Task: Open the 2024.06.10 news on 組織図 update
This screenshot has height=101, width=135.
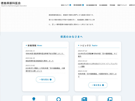Action: (39, 61)
